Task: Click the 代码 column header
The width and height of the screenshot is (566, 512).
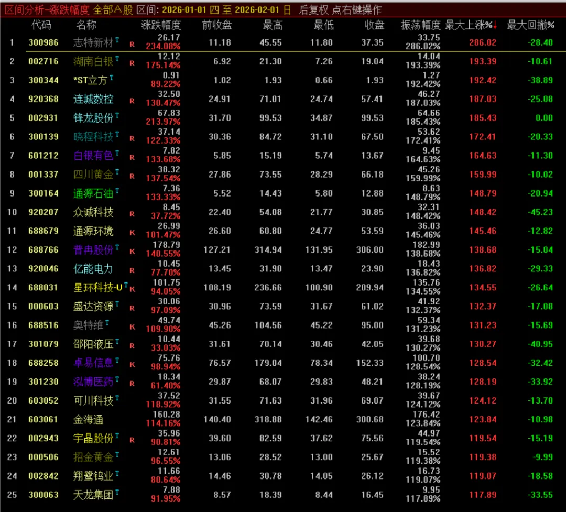Action: point(41,25)
